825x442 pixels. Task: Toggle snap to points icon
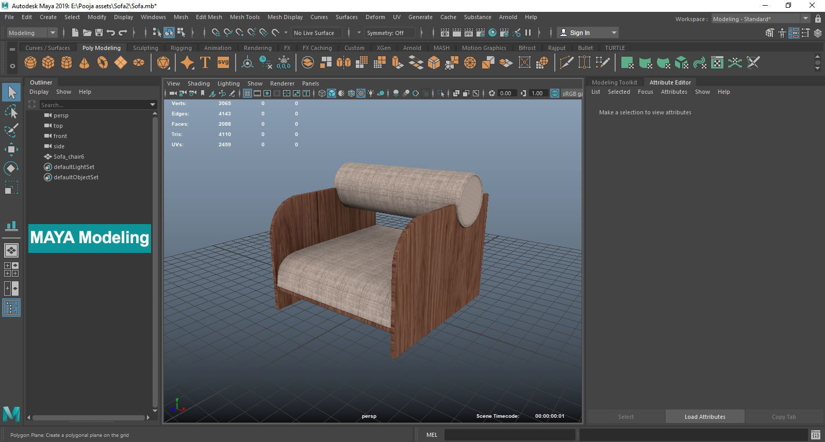point(240,32)
